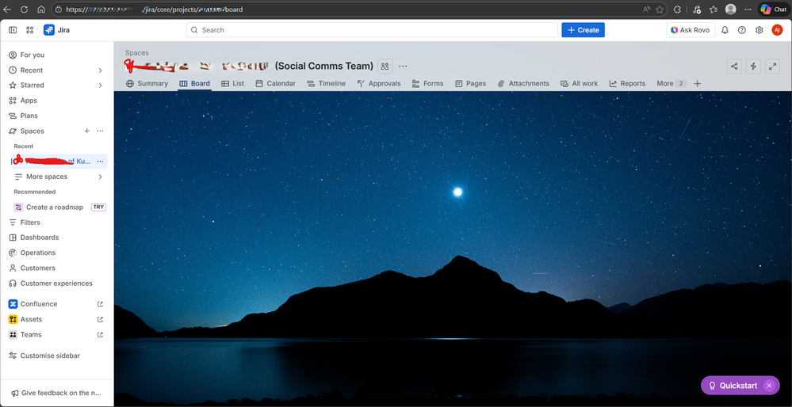Click into the Search field

pos(373,30)
